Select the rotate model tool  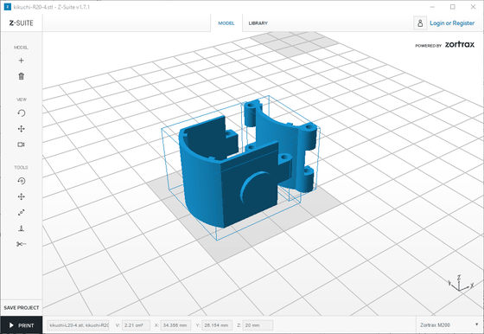point(22,181)
